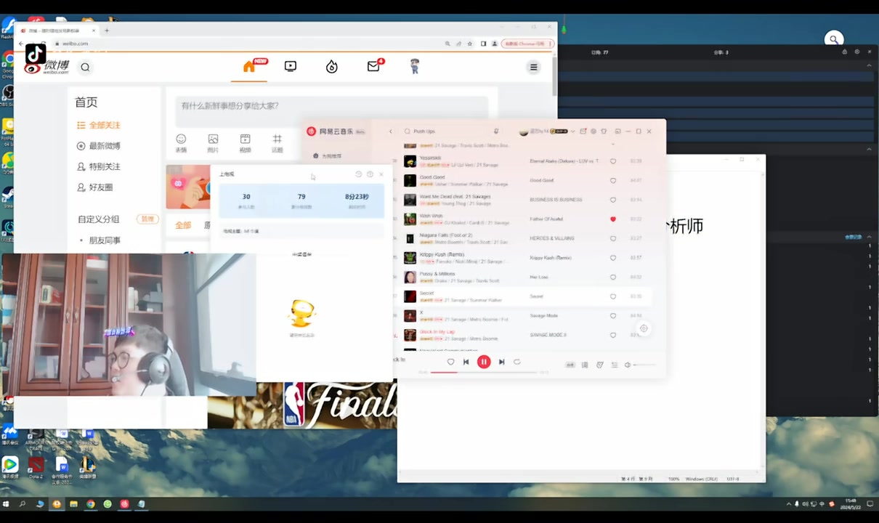
Task: Open Weibo messages envelope icon
Action: (x=374, y=66)
